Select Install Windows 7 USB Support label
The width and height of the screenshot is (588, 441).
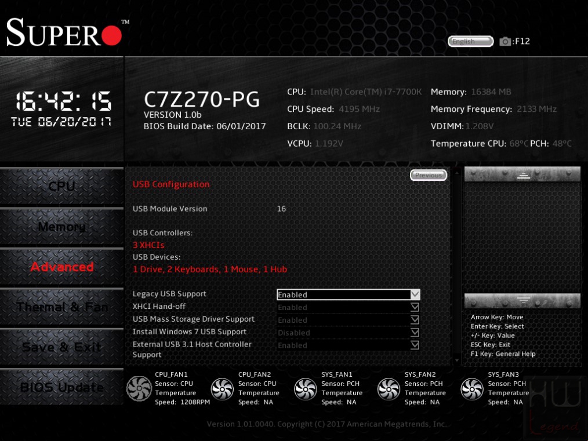pyautogui.click(x=190, y=331)
